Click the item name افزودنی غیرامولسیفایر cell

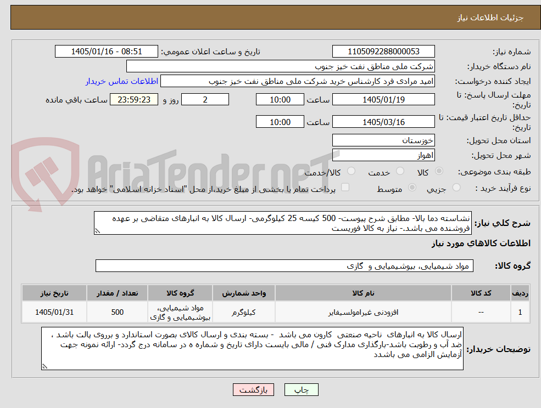363,312
